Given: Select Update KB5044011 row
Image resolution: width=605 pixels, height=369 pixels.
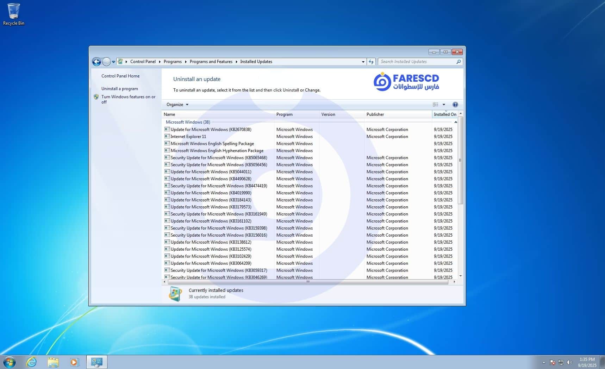Looking at the screenshot, I should click(310, 172).
